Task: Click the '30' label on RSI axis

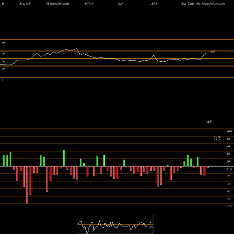Action: pyautogui.click(x=3, y=69)
